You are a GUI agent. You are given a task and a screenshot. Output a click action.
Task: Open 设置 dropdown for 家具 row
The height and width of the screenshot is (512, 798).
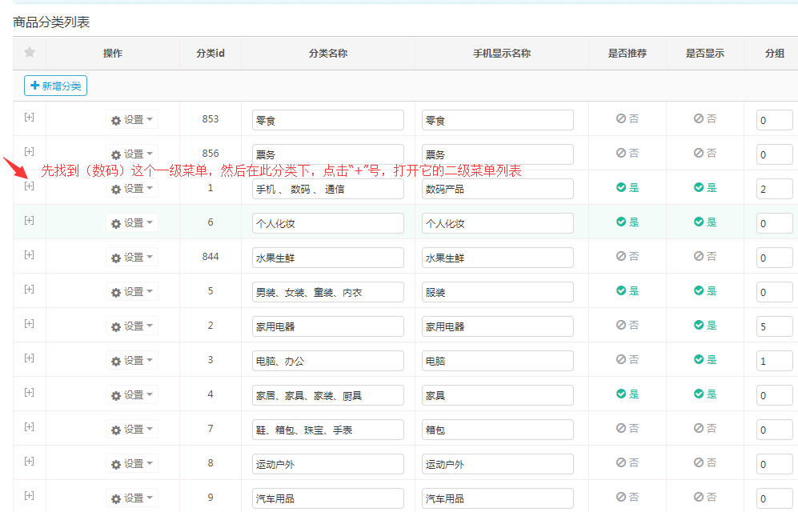point(132,395)
